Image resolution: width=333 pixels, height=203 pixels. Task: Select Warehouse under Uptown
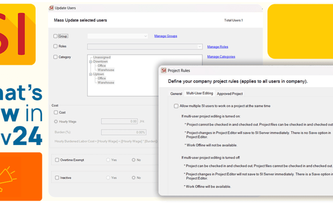click(106, 82)
